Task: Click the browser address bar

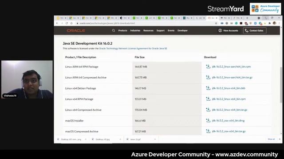Action: 145,23
